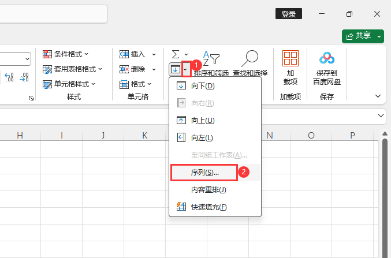Select column O header
This screenshot has height=258, width=391.
pyautogui.click(x=311, y=136)
